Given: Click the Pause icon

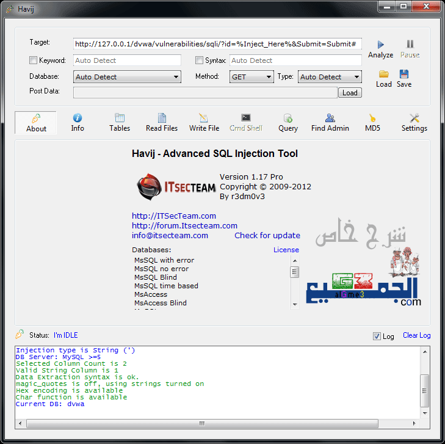Looking at the screenshot, I should click(410, 44).
